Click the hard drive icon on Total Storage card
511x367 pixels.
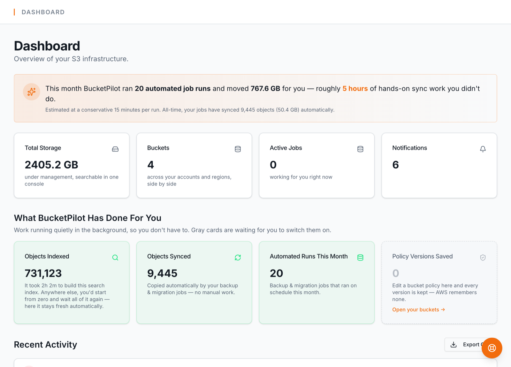click(115, 149)
